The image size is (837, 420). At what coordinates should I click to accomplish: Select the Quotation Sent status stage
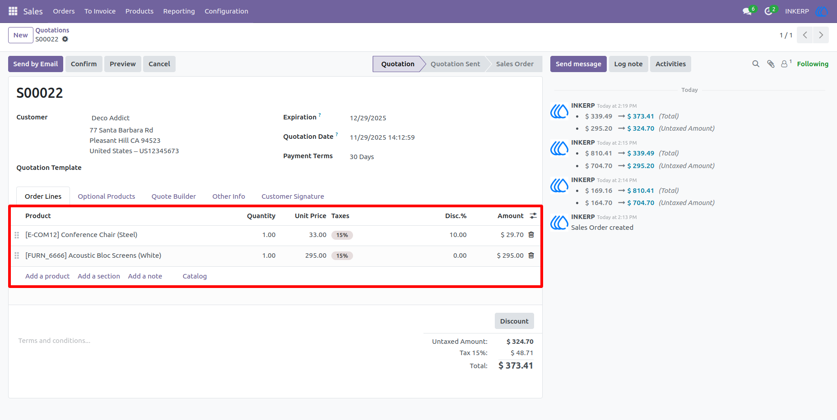pyautogui.click(x=455, y=64)
